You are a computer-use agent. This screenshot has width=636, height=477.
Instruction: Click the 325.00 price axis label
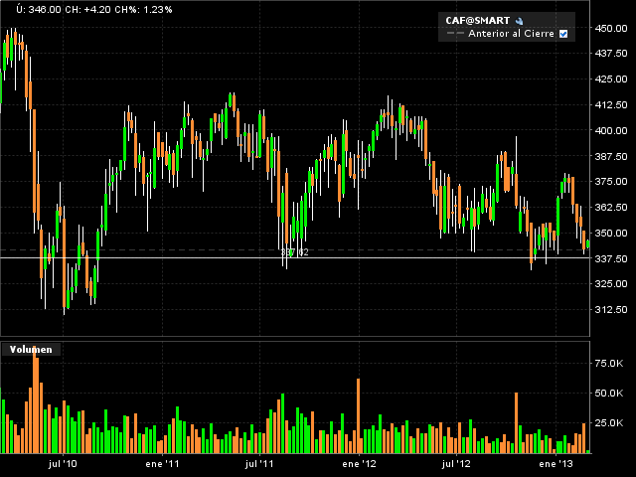[611, 284]
